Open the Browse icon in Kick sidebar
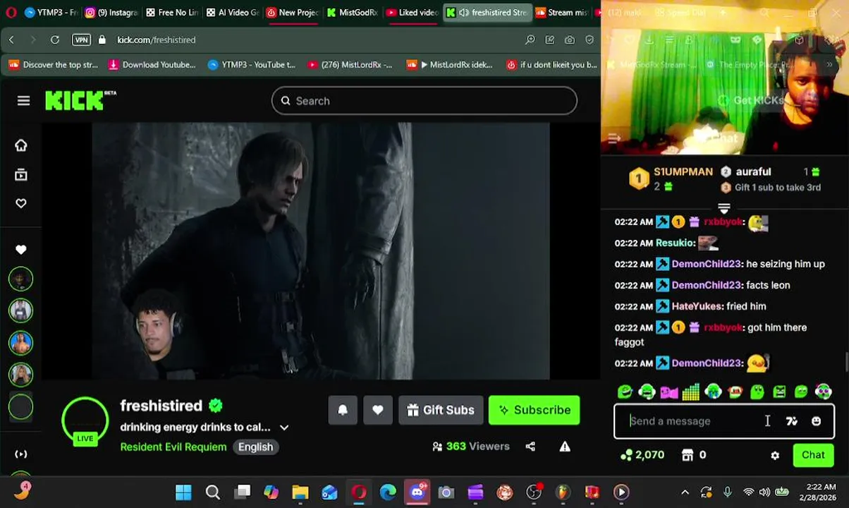 coord(21,174)
